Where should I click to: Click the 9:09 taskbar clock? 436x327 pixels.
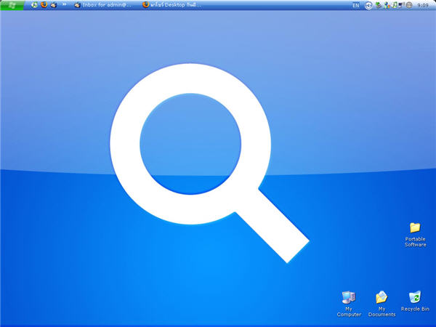tap(423, 5)
